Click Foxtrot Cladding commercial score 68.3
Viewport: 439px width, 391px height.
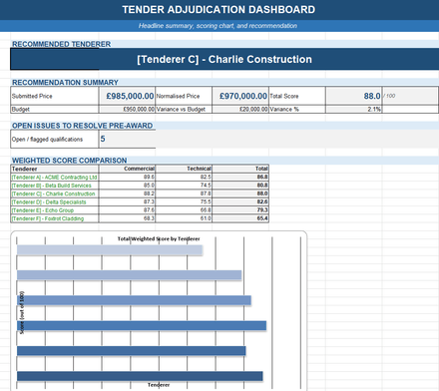point(127,218)
